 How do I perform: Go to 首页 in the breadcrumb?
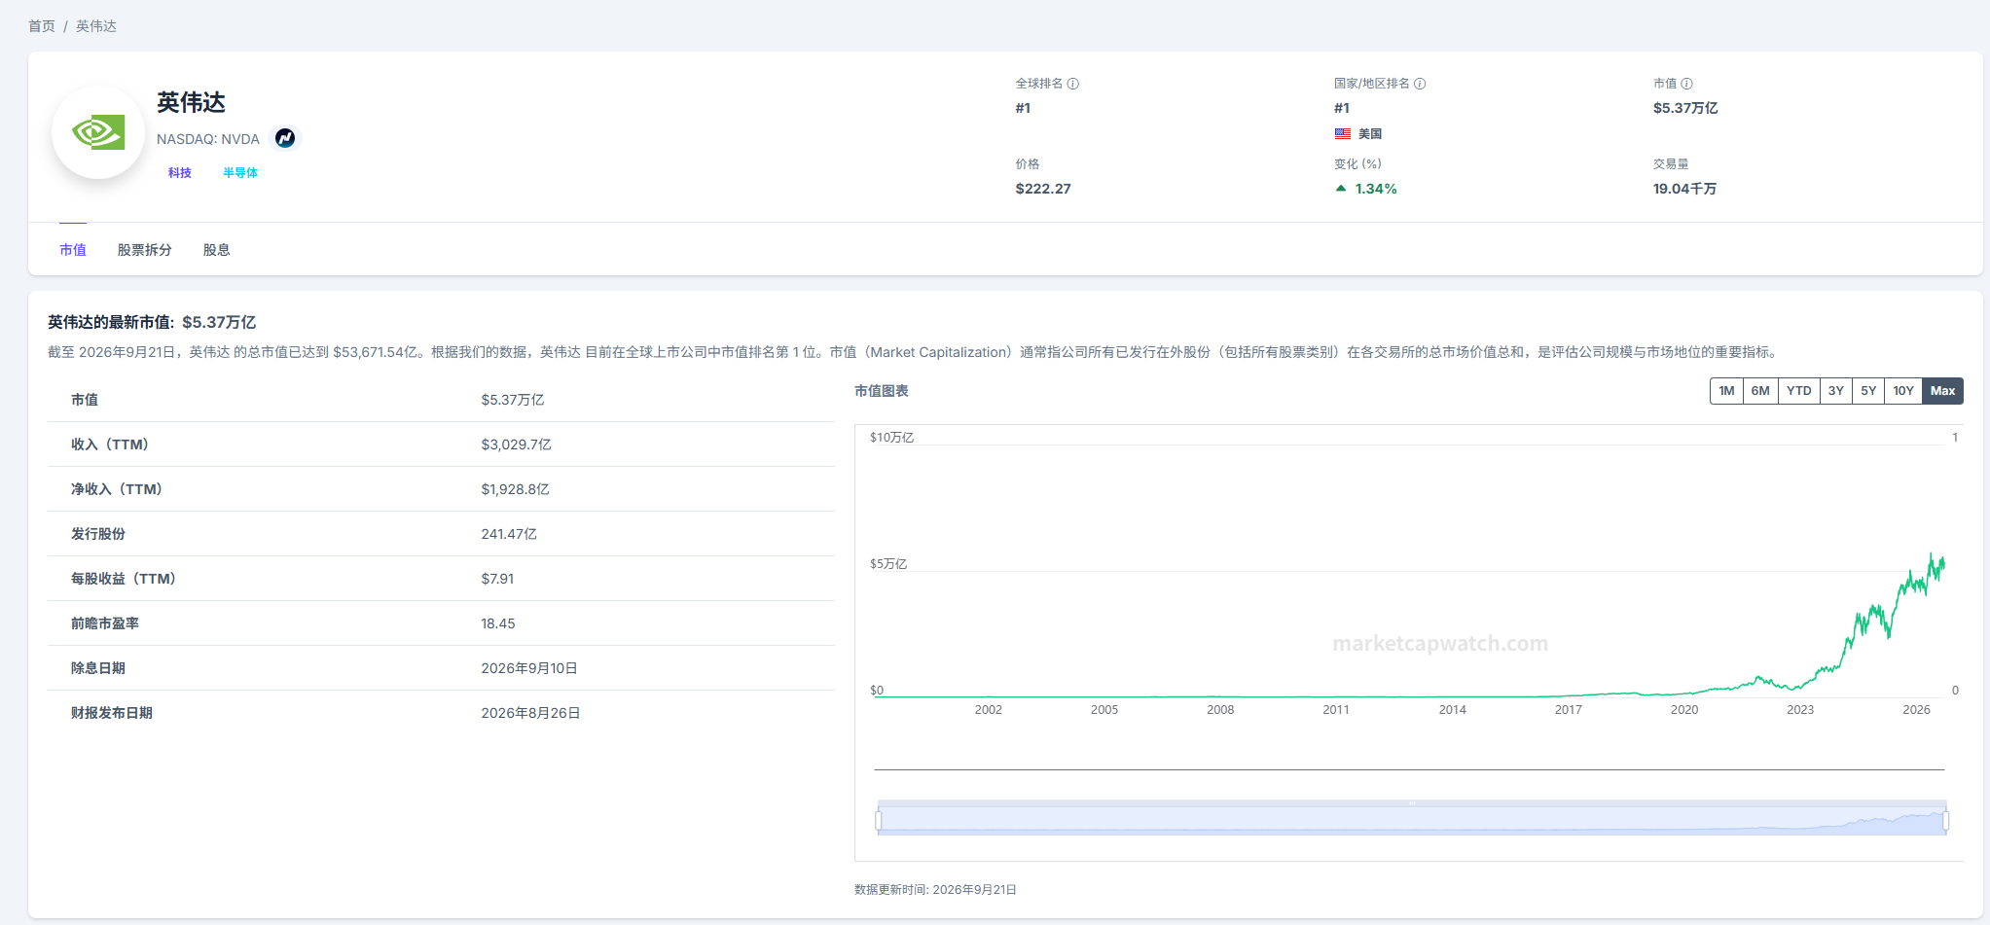42,26
